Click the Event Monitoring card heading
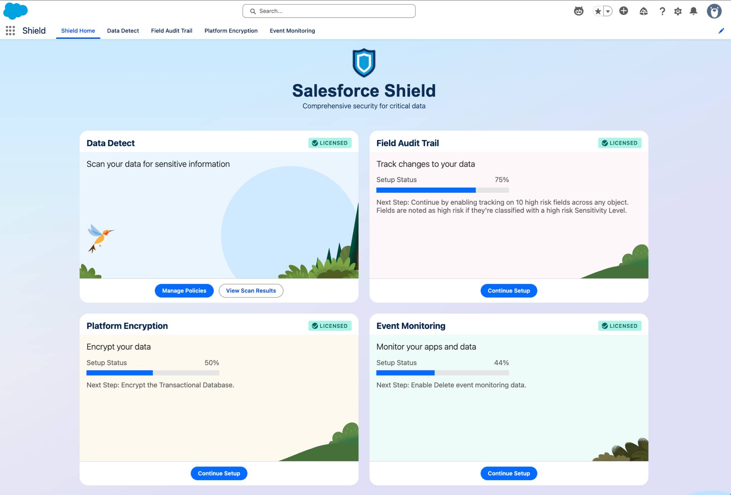Viewport: 731px width, 495px height. coord(411,326)
